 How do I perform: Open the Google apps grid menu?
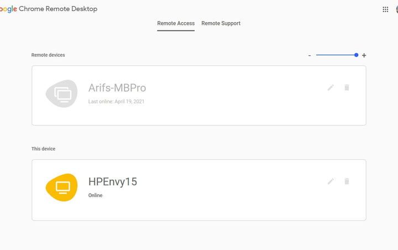pyautogui.click(x=385, y=9)
